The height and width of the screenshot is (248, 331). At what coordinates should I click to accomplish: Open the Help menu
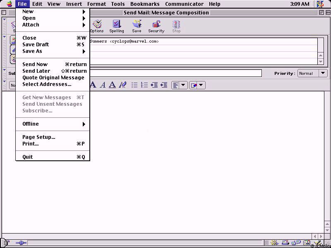[x=215, y=4]
